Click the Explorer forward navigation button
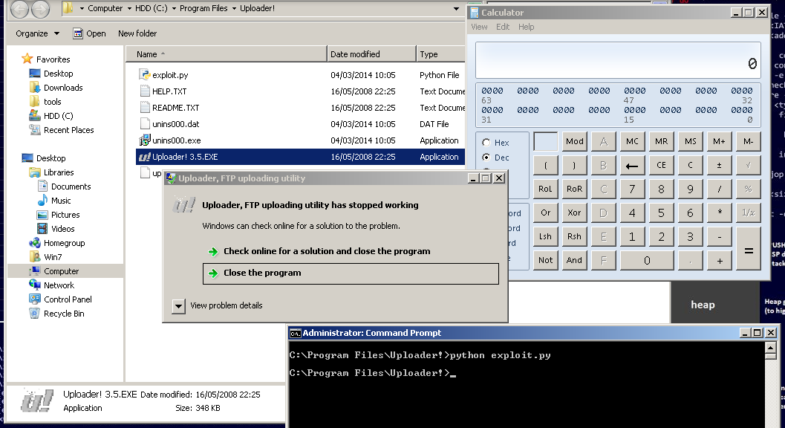Image resolution: width=785 pixels, height=428 pixels. click(x=41, y=8)
